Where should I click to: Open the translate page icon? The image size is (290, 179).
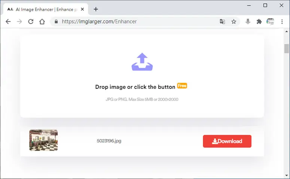[x=222, y=22]
